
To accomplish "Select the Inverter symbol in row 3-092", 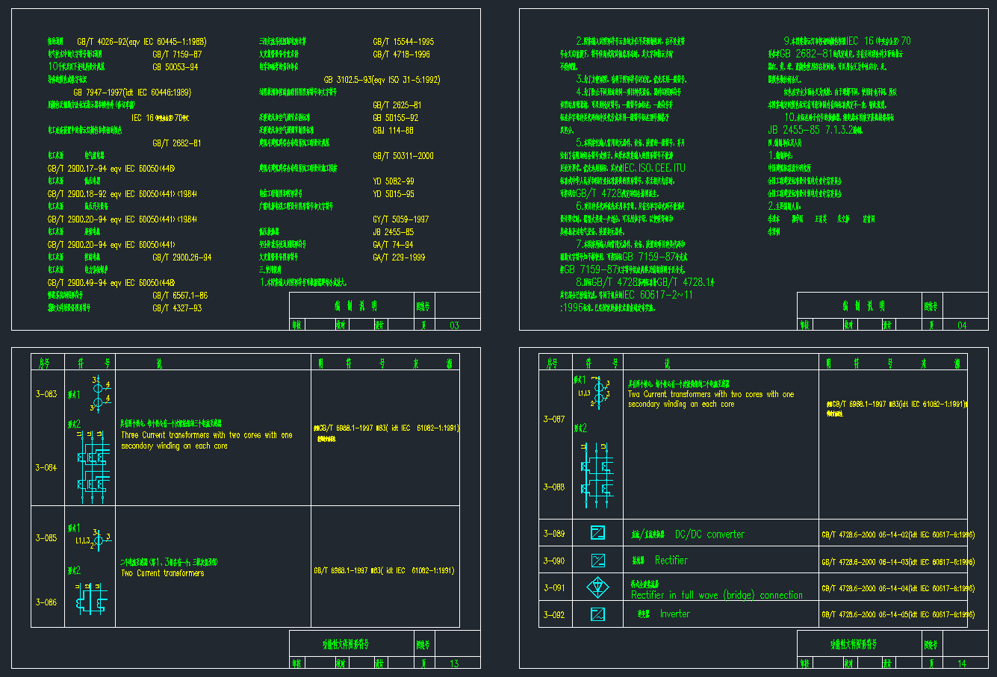I will pyautogui.click(x=597, y=614).
